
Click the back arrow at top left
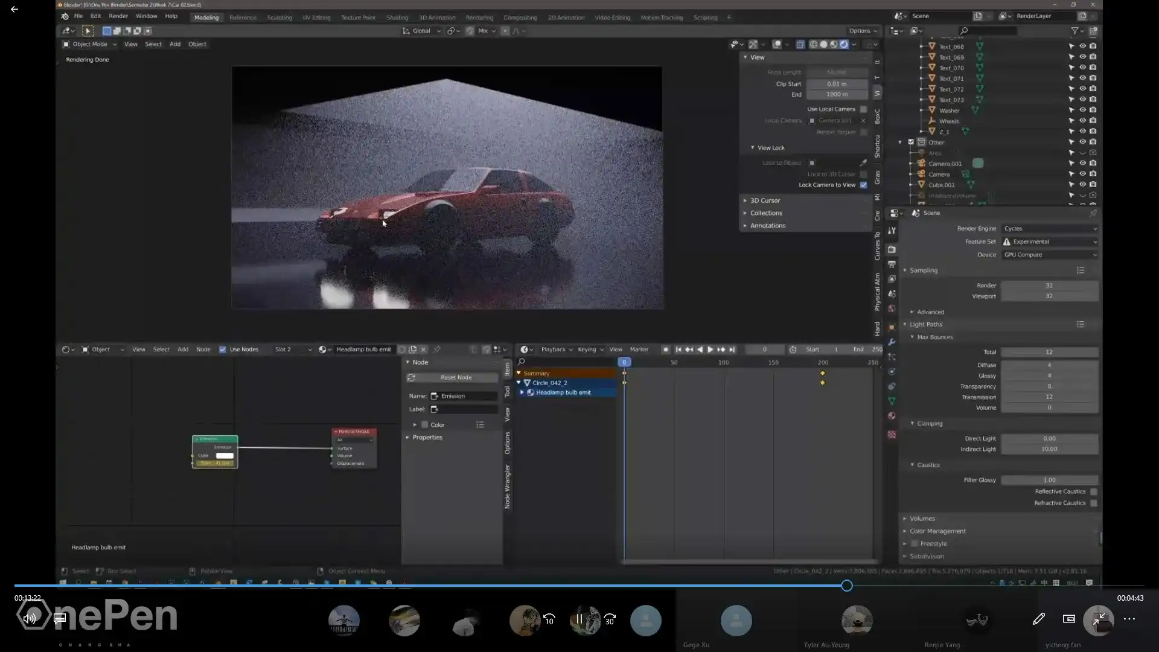[14, 9]
